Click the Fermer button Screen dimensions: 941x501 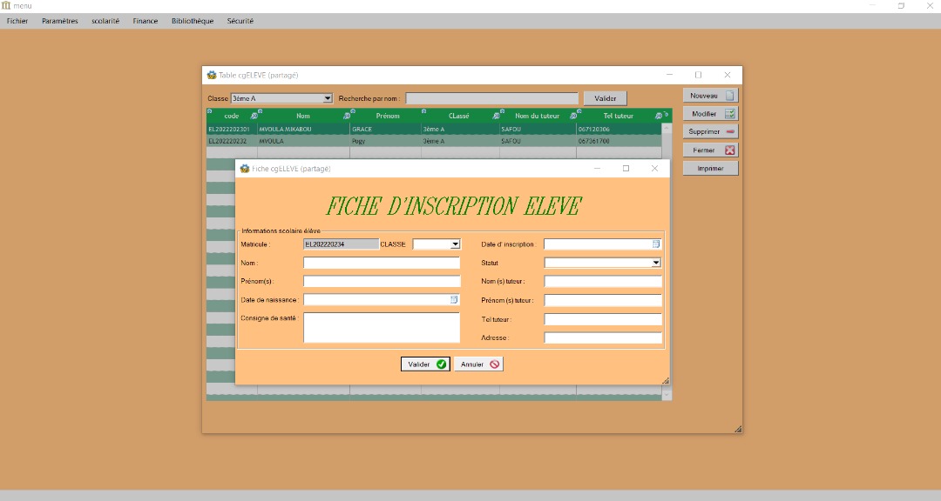[711, 150]
